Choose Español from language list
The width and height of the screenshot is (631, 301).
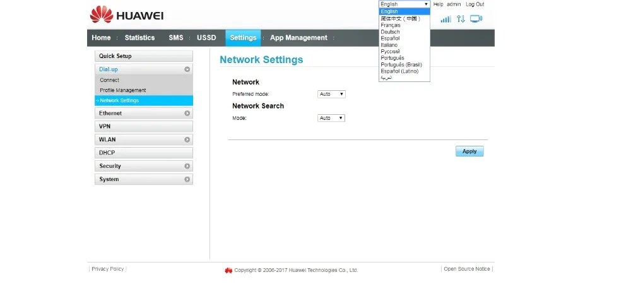(x=404, y=38)
